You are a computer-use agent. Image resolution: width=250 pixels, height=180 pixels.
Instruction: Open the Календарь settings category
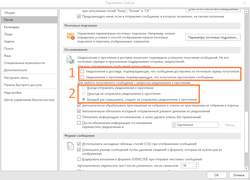coord(29,27)
